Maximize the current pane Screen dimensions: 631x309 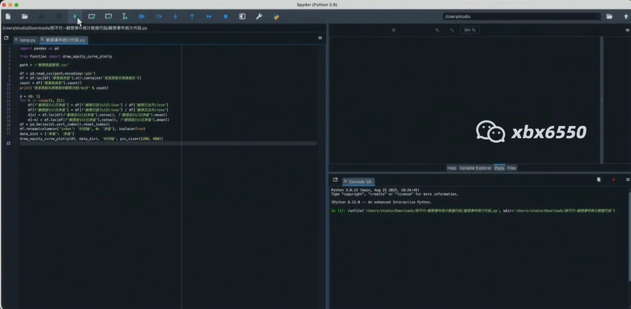[x=242, y=16]
